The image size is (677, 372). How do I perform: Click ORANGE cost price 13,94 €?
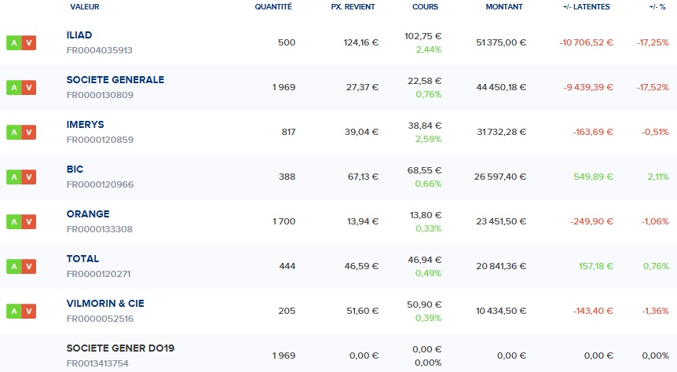tap(363, 222)
